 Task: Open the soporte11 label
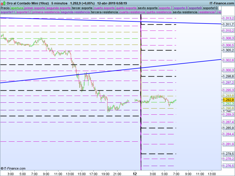pyautogui.click(x=8, y=12)
